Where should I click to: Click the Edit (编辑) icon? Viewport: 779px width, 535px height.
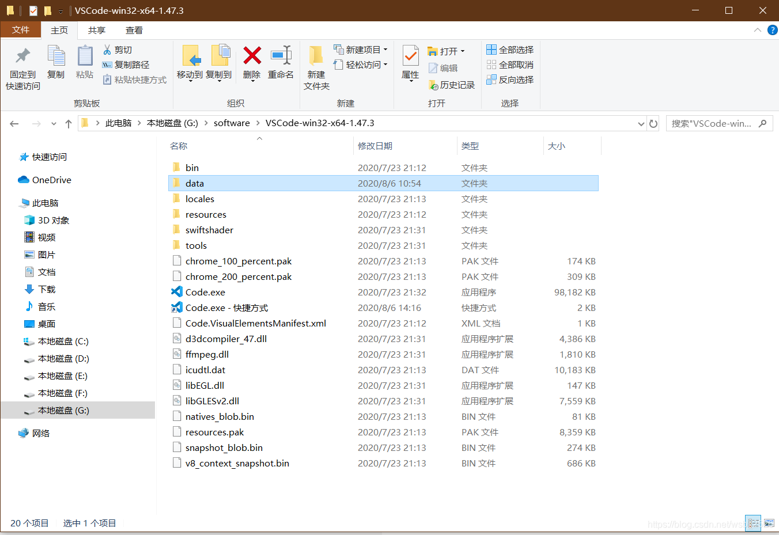433,68
